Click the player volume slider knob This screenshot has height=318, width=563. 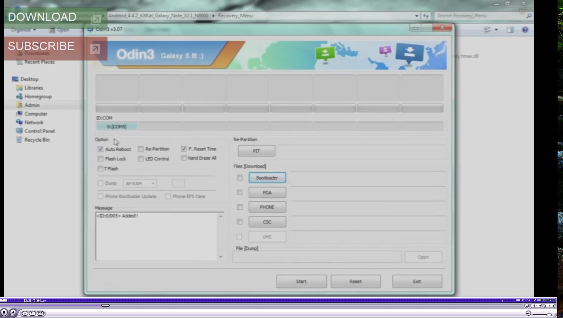549,315
